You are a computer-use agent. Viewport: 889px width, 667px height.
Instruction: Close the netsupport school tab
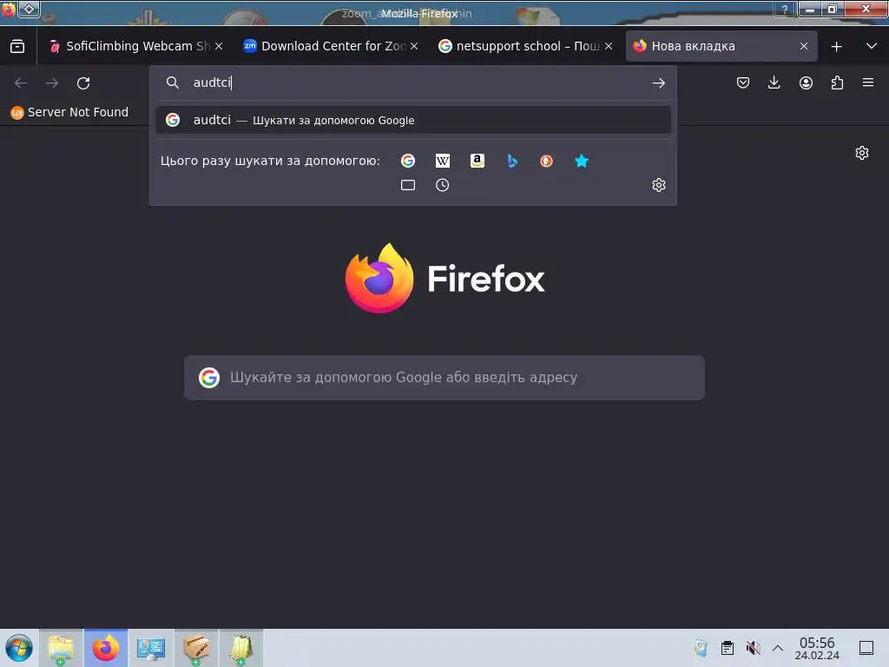point(609,47)
